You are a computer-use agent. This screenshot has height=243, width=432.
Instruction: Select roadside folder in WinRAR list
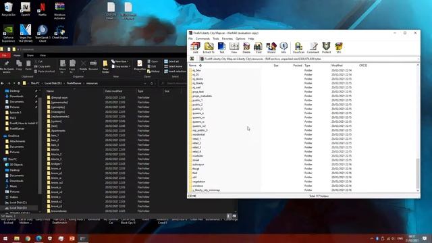(x=198, y=156)
